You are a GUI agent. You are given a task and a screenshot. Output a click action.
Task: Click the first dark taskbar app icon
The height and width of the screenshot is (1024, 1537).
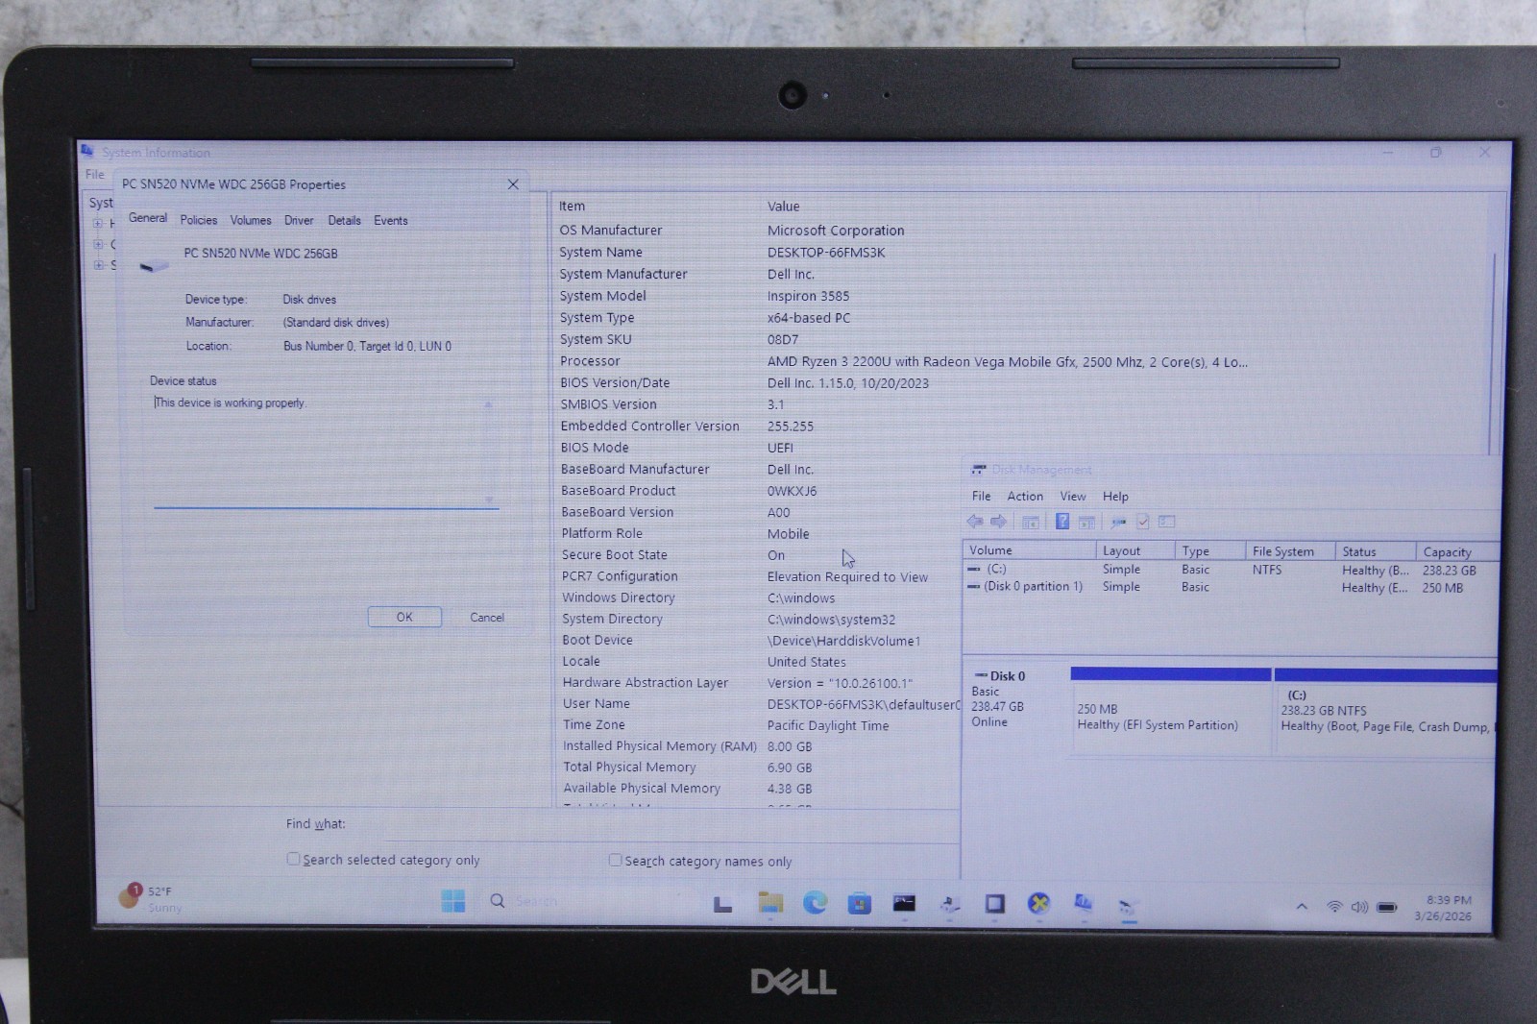[722, 904]
